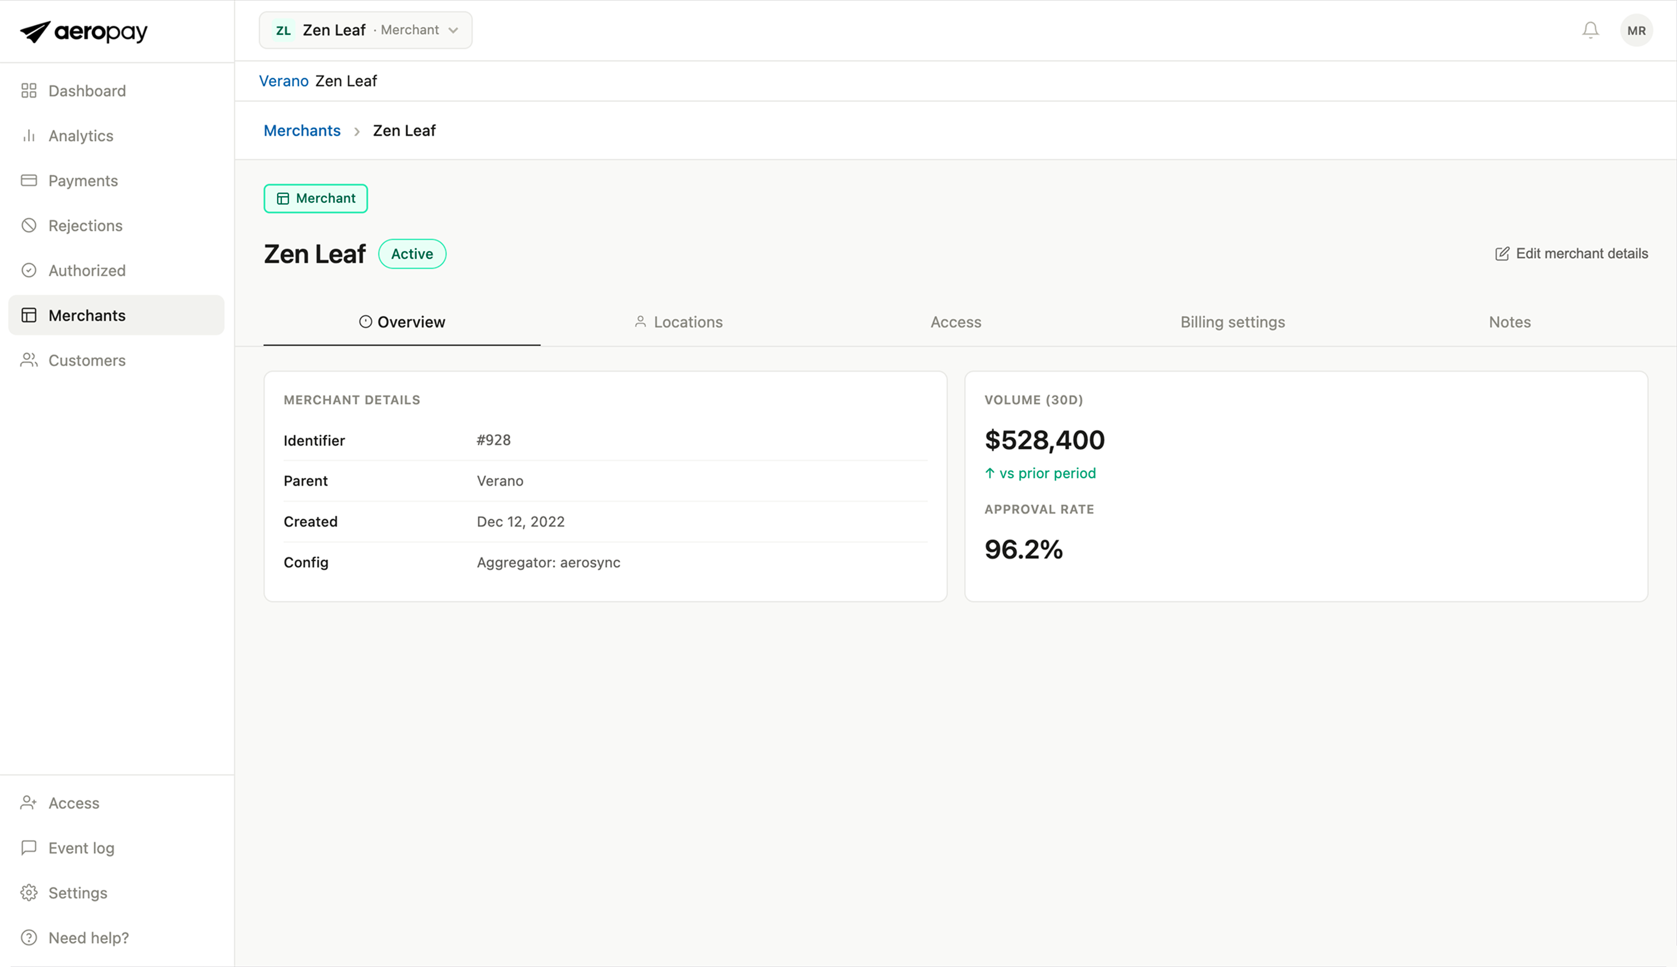Click the APPROVAL RATE label
The width and height of the screenshot is (1677, 967).
pos(1039,510)
